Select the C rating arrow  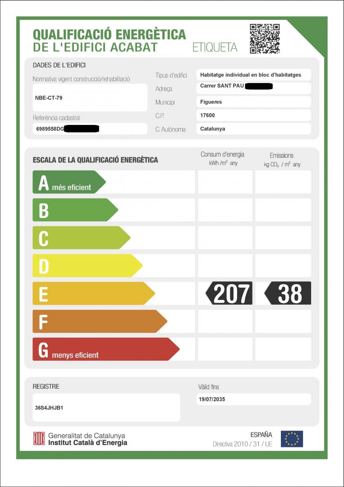click(x=80, y=238)
